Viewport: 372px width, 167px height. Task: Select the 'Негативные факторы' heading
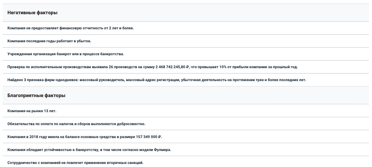click(x=32, y=13)
